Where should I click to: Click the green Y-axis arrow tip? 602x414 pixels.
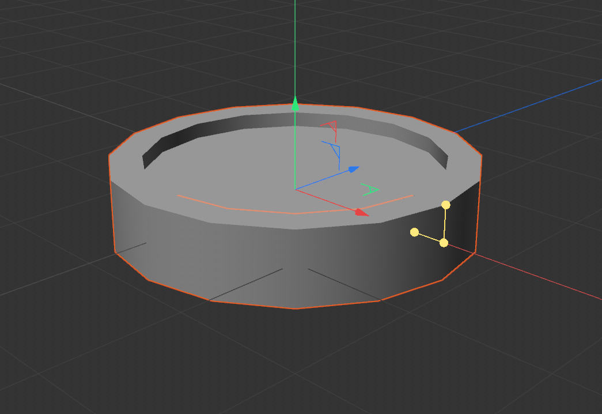point(295,104)
